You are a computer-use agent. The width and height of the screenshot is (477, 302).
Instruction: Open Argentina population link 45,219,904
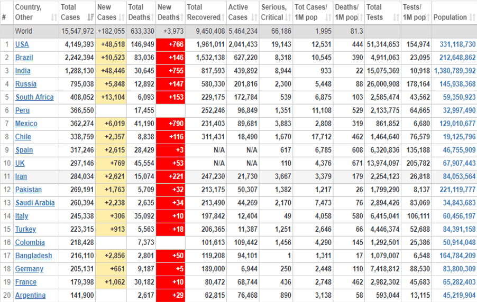(x=459, y=295)
